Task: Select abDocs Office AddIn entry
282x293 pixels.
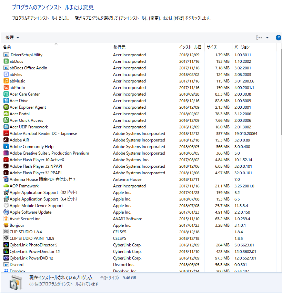Action: pyautogui.click(x=139, y=68)
